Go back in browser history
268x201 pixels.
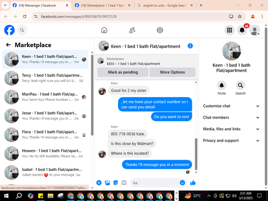[6, 17]
